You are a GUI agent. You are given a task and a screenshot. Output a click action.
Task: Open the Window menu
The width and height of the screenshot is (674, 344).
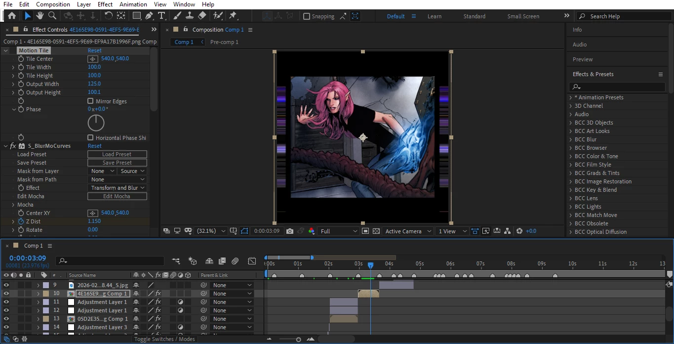click(x=184, y=4)
